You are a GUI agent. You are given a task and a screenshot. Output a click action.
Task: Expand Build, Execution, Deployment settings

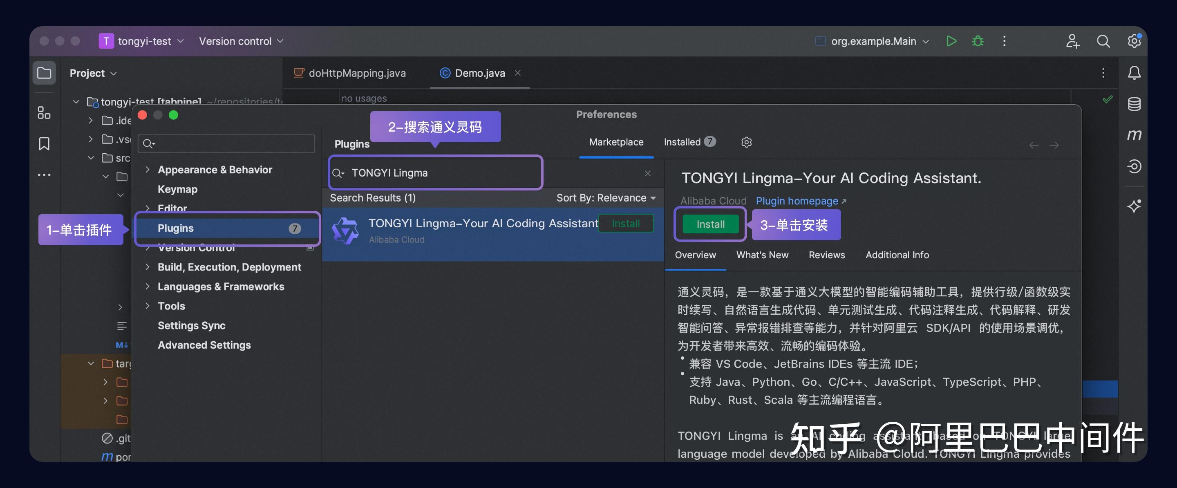[x=147, y=267]
